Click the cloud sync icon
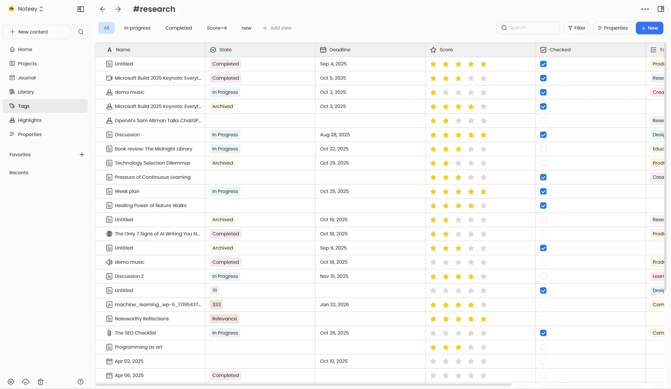This screenshot has width=671, height=389. tap(26, 382)
